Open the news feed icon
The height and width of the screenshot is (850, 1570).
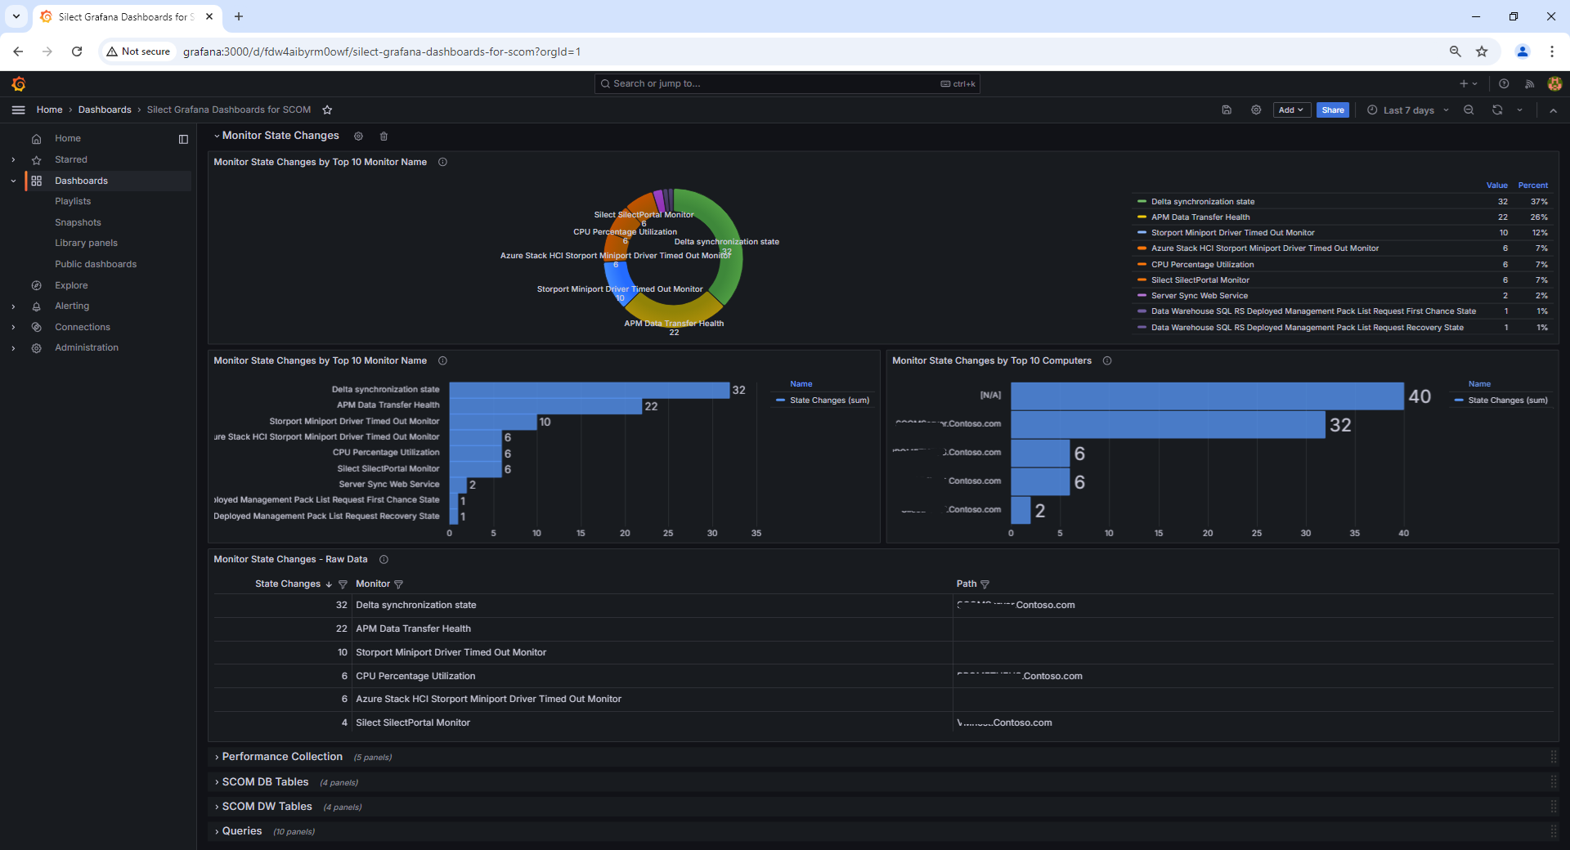(x=1529, y=83)
